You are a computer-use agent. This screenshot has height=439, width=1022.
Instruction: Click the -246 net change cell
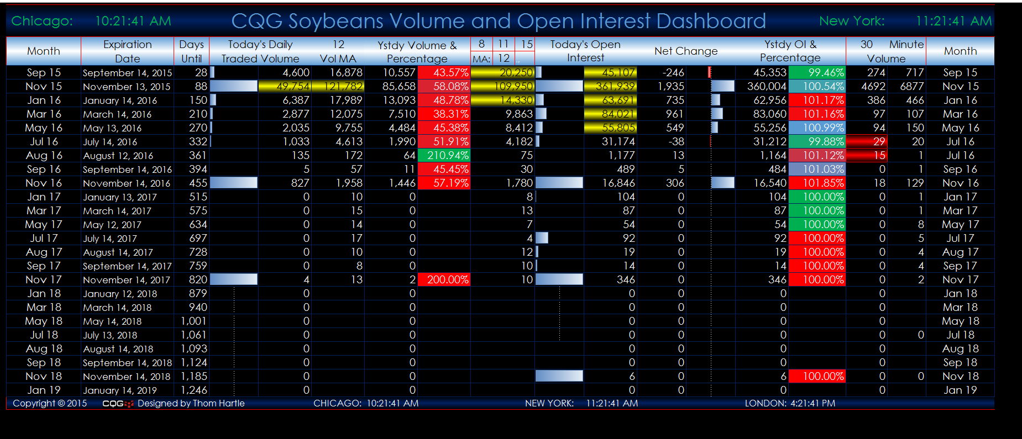click(x=662, y=72)
